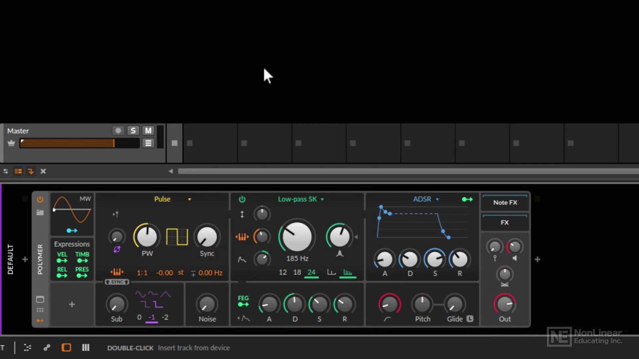Click the polyphony/voice mode icon

pyautogui.click(x=40, y=310)
